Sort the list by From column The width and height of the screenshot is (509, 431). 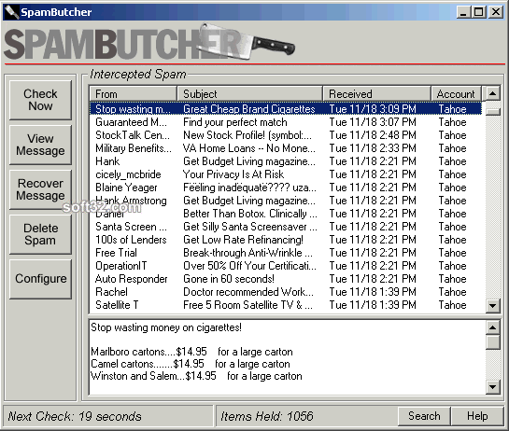134,94
